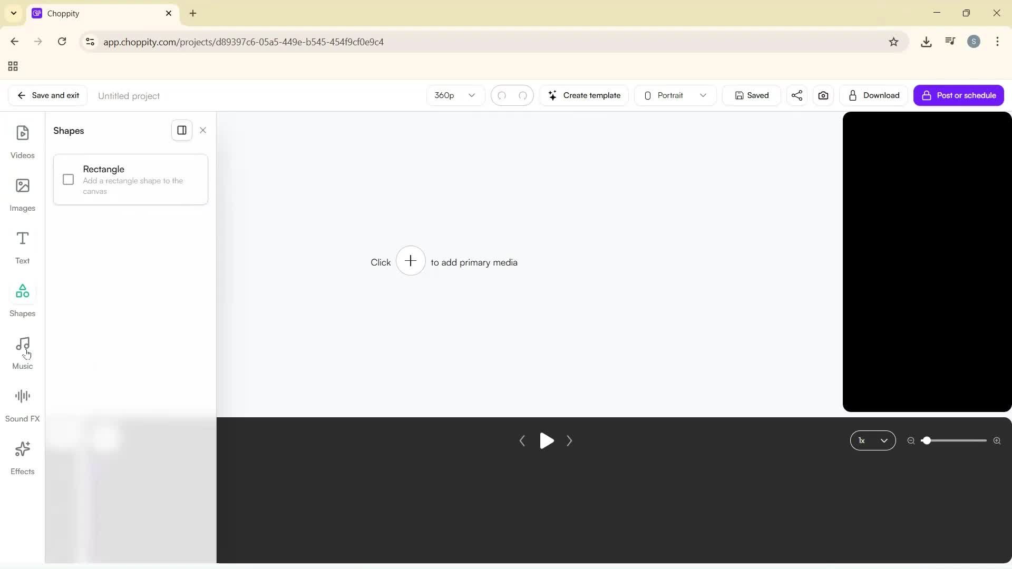The height and width of the screenshot is (569, 1012).
Task: Open the Effects panel
Action: coord(22,456)
